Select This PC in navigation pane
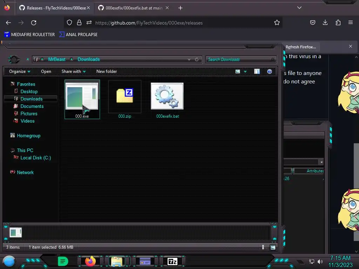Screen dimensions: 359x269 25,150
